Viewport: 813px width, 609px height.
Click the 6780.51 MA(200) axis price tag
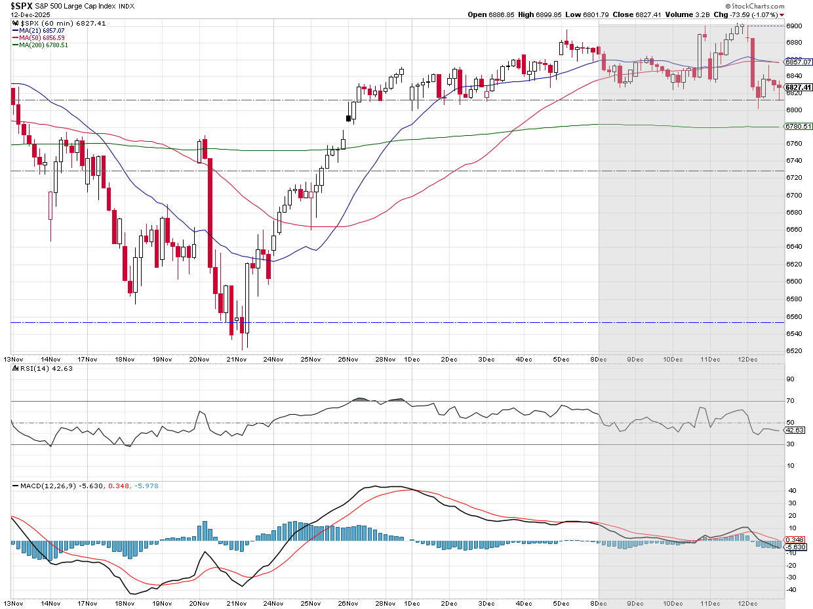[x=799, y=127]
